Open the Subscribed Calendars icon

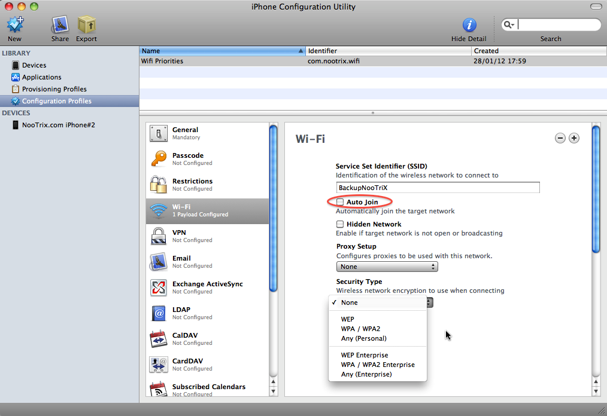(x=158, y=389)
